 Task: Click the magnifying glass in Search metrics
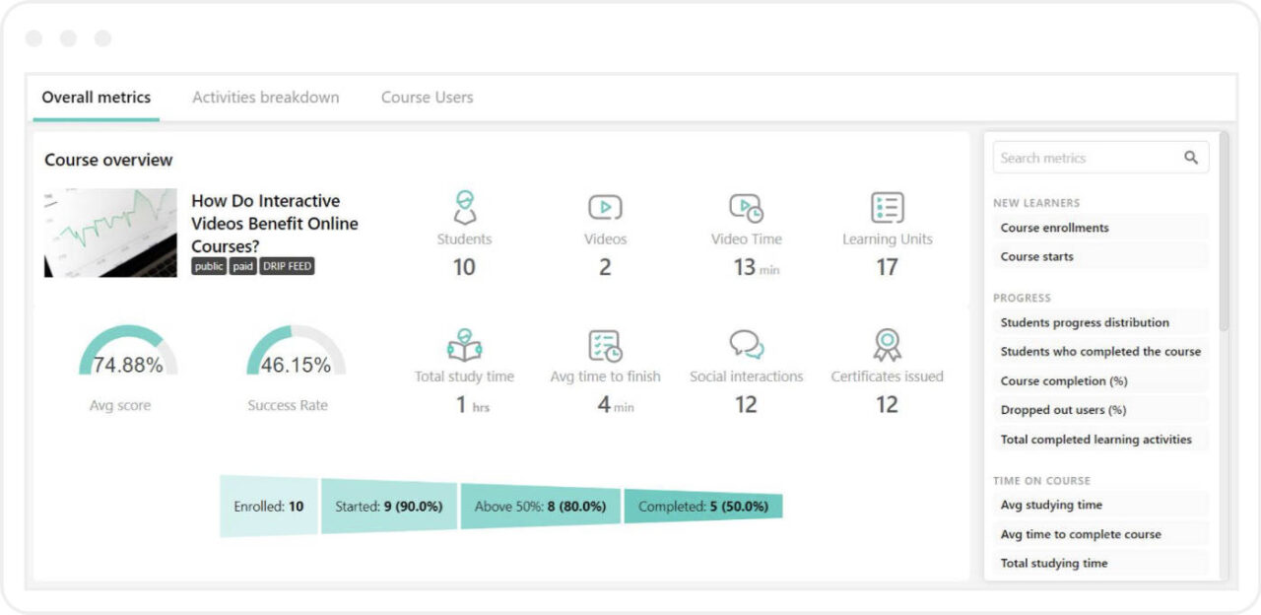point(1191,157)
